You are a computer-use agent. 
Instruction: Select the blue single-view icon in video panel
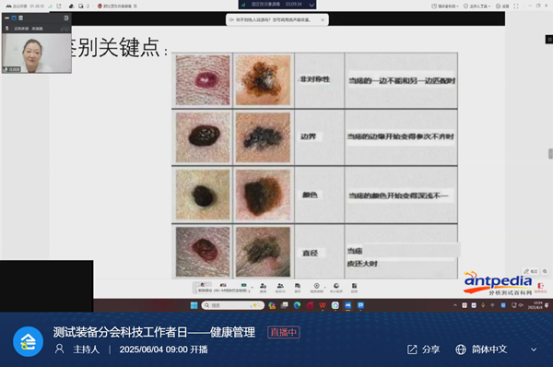click(14, 18)
